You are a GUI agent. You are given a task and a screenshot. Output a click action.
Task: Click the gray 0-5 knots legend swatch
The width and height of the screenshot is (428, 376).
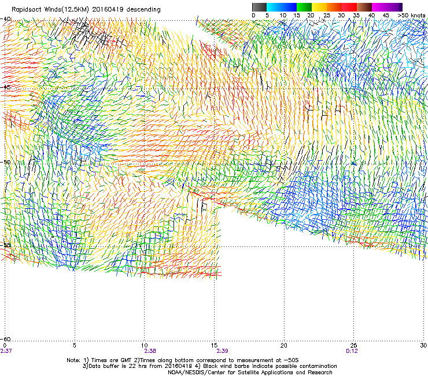(x=259, y=7)
